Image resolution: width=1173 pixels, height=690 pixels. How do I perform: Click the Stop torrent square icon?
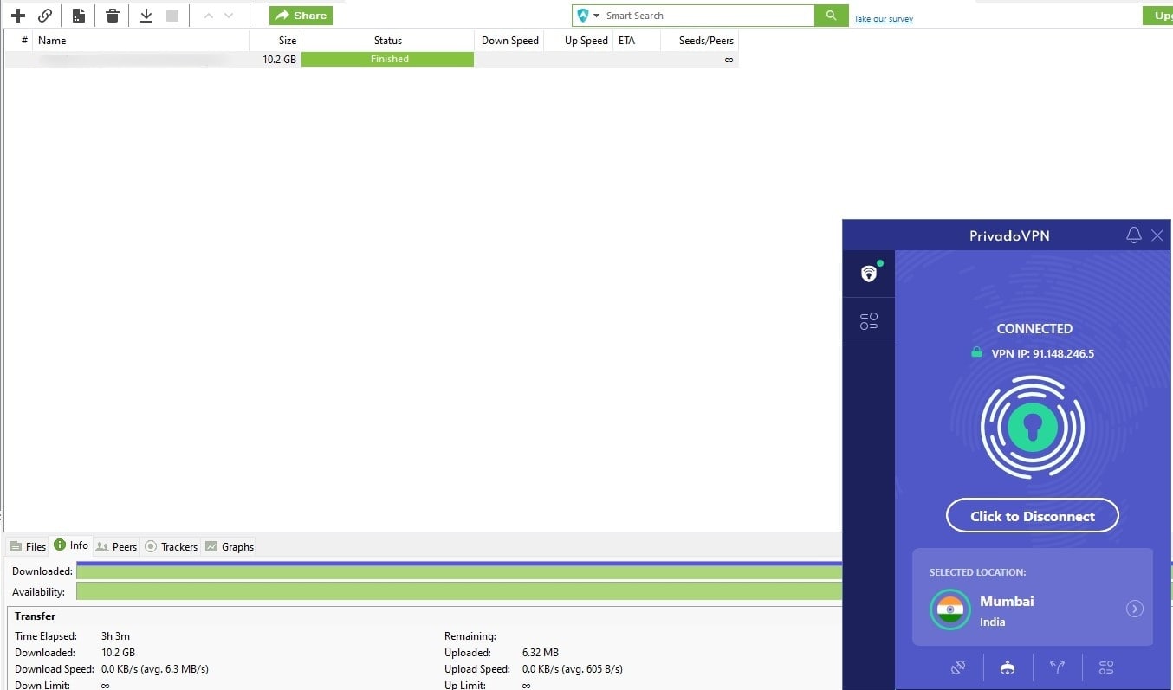coord(172,16)
